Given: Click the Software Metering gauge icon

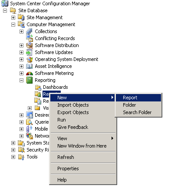Looking at the screenshot, I should pos(30,73).
